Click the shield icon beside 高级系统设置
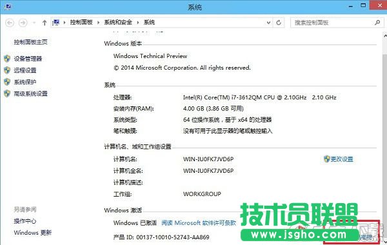Image resolution: width=387 pixels, height=245 pixels. 7,93
